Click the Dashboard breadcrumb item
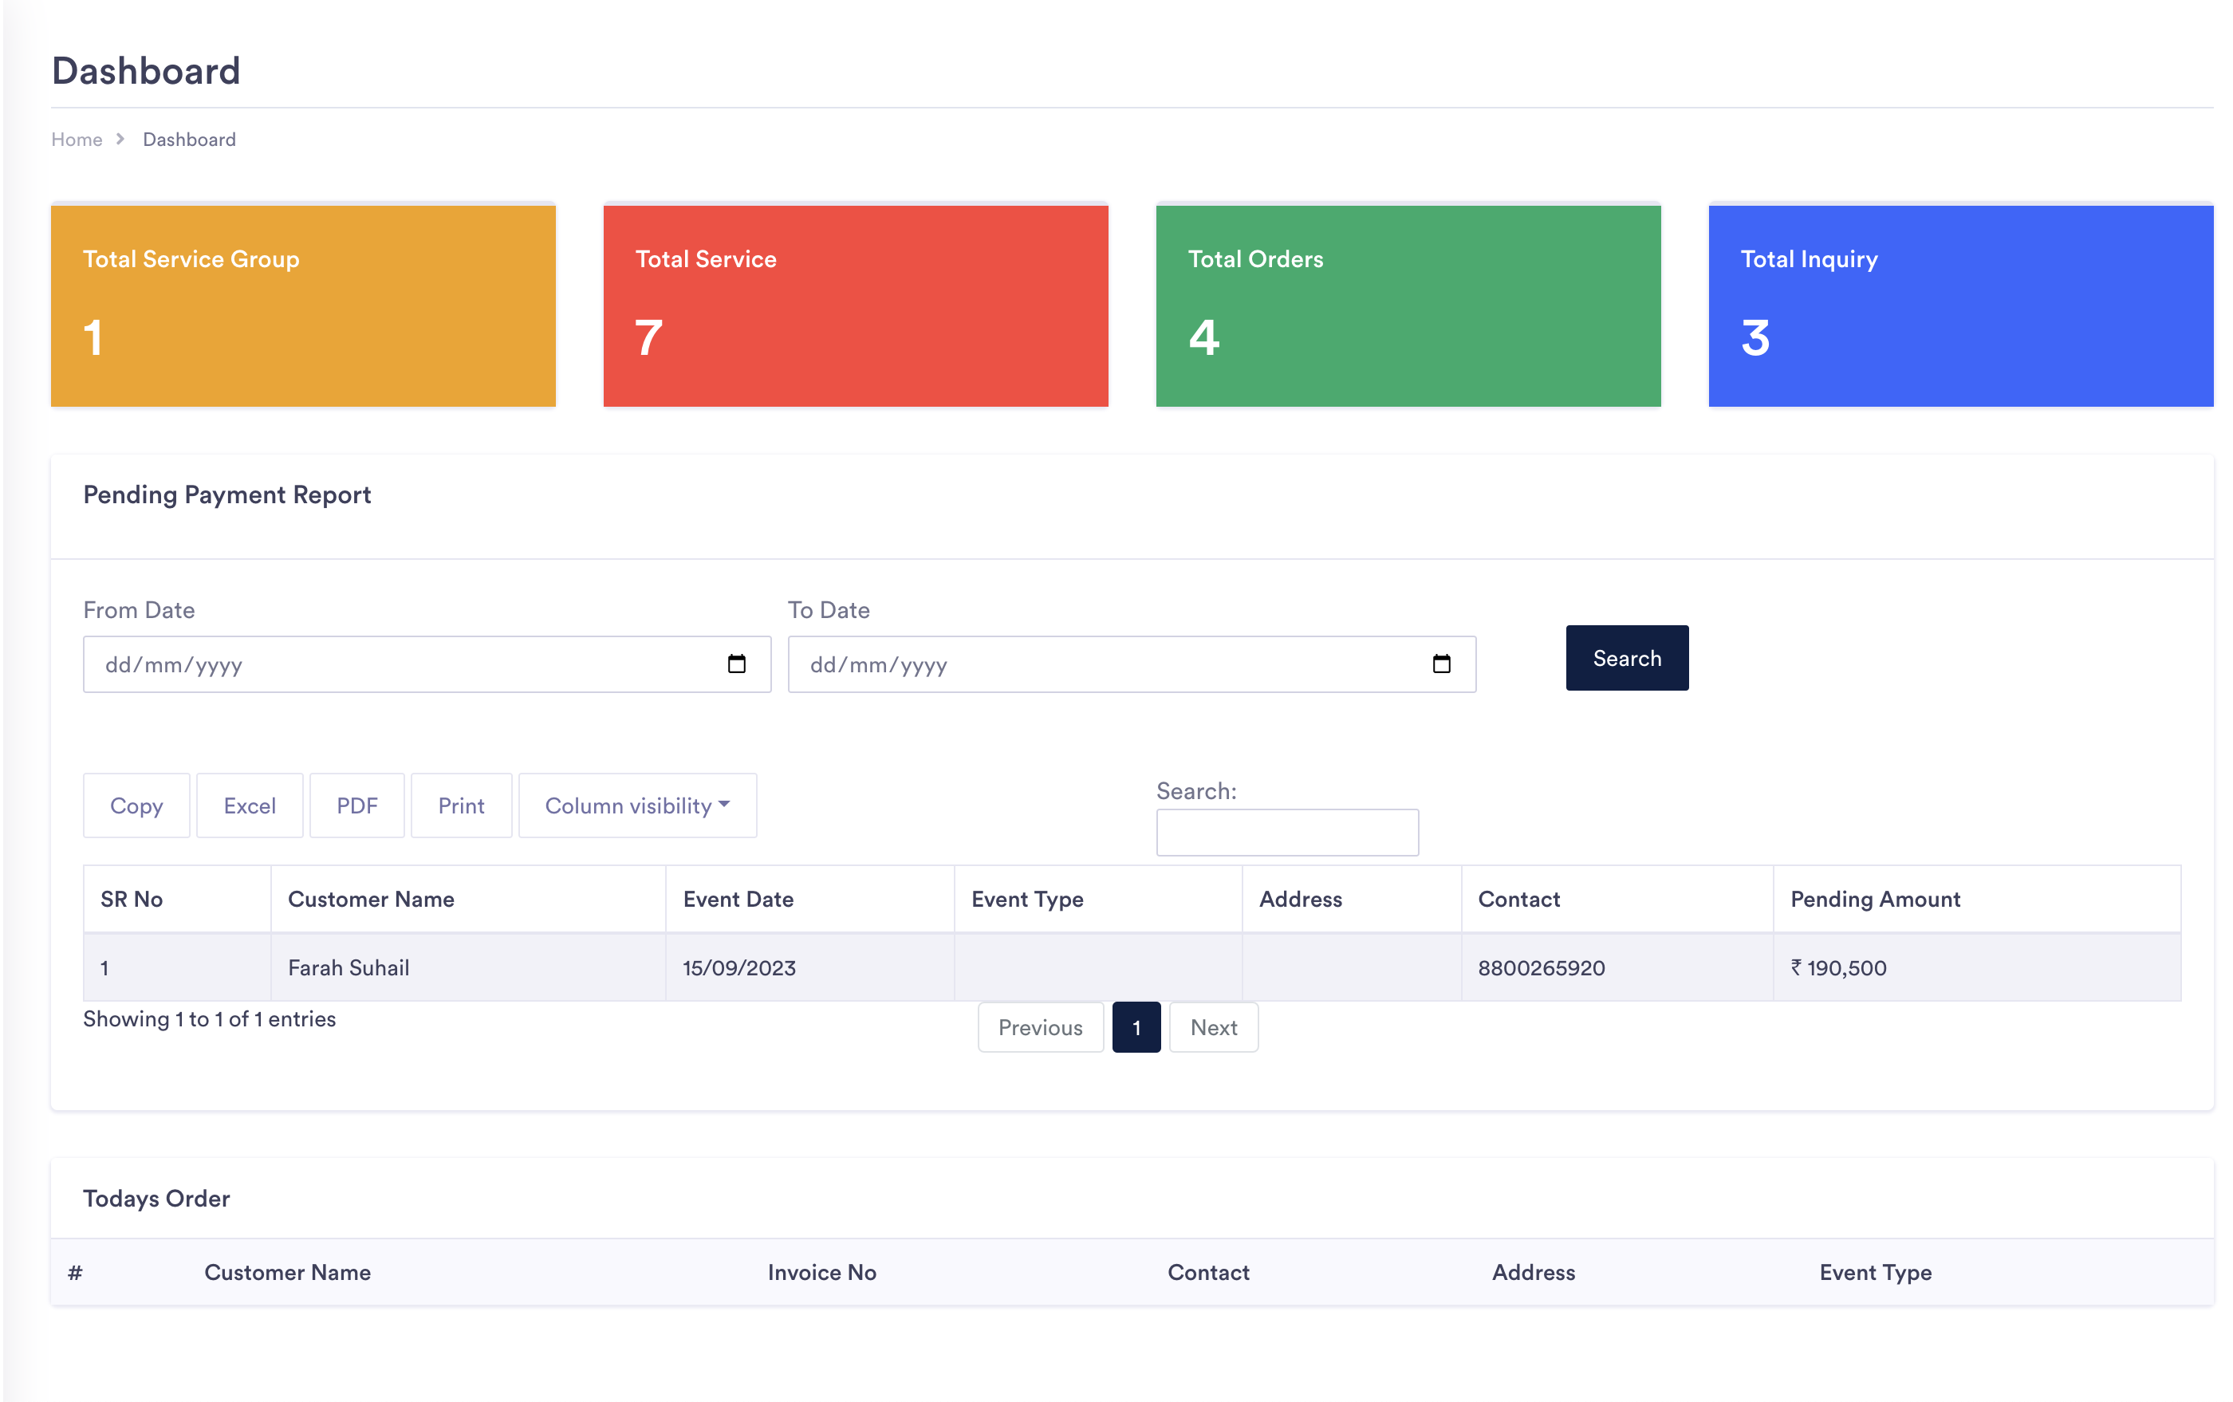The image size is (2233, 1402). pyautogui.click(x=189, y=139)
